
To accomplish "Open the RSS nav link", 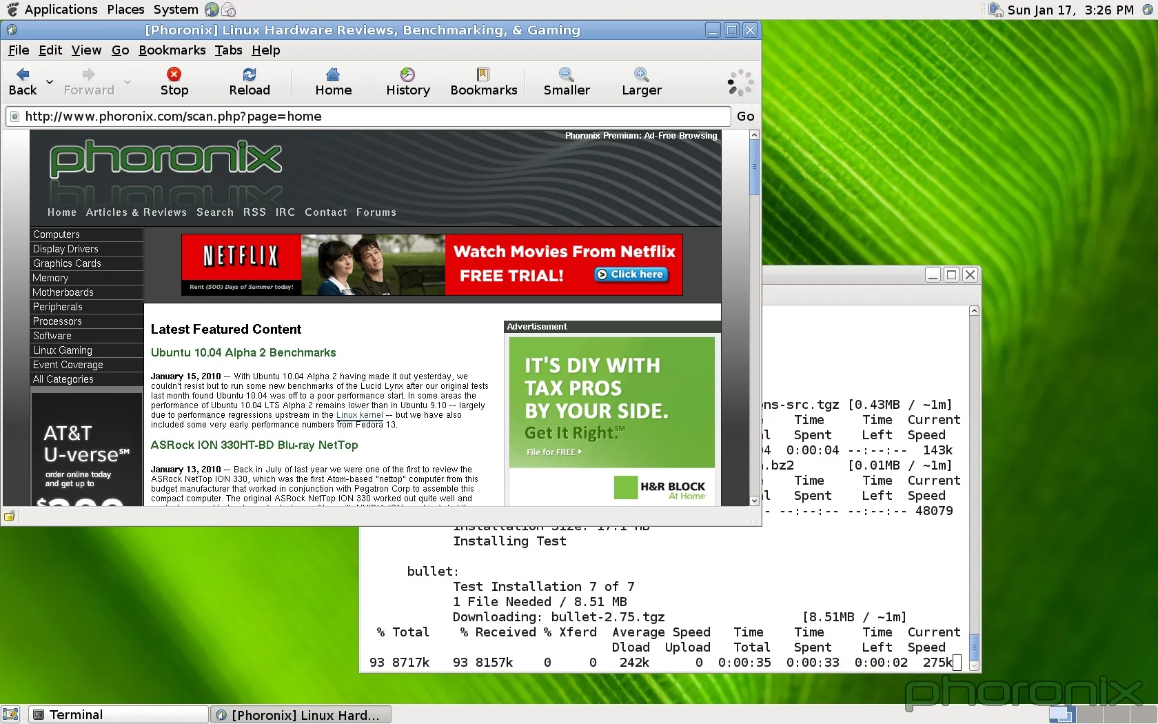I will point(254,212).
